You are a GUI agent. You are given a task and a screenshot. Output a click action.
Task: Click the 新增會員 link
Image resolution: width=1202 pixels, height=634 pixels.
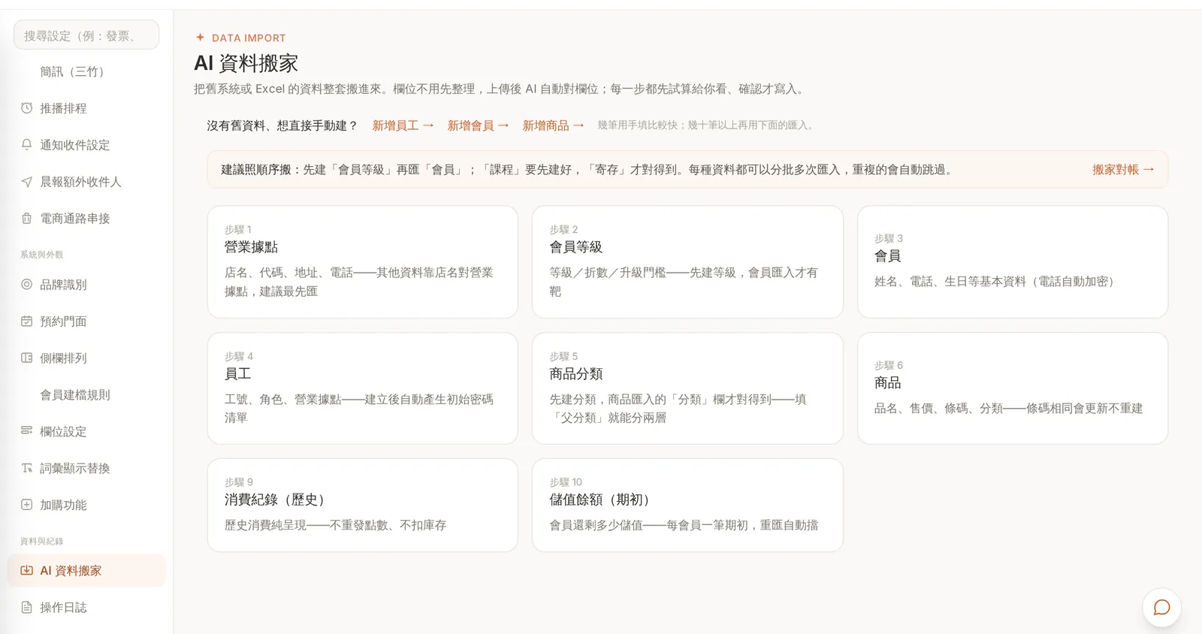pos(478,125)
